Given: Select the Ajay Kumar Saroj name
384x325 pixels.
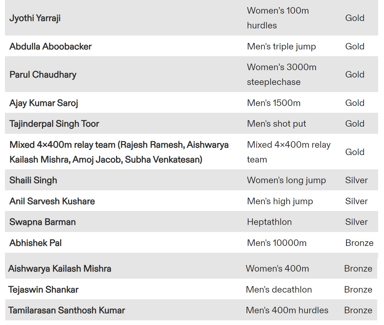Looking at the screenshot, I should click(44, 103).
